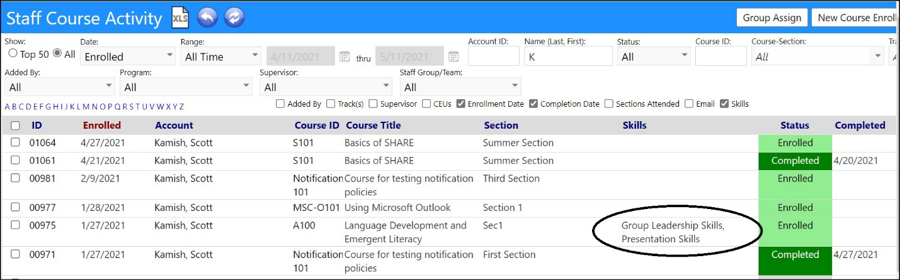This screenshot has height=280, width=900.
Task: Click the Account ID input field
Action: (x=494, y=57)
